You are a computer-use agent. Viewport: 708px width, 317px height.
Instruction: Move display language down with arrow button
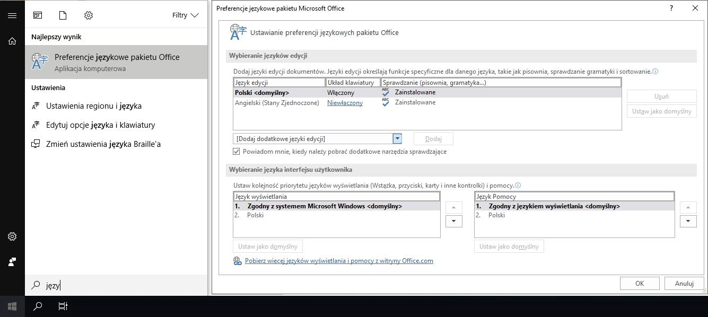click(454, 221)
